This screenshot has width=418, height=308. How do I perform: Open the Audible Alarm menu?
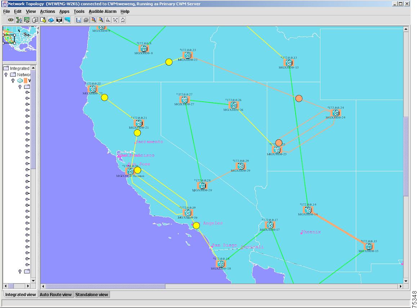click(103, 12)
